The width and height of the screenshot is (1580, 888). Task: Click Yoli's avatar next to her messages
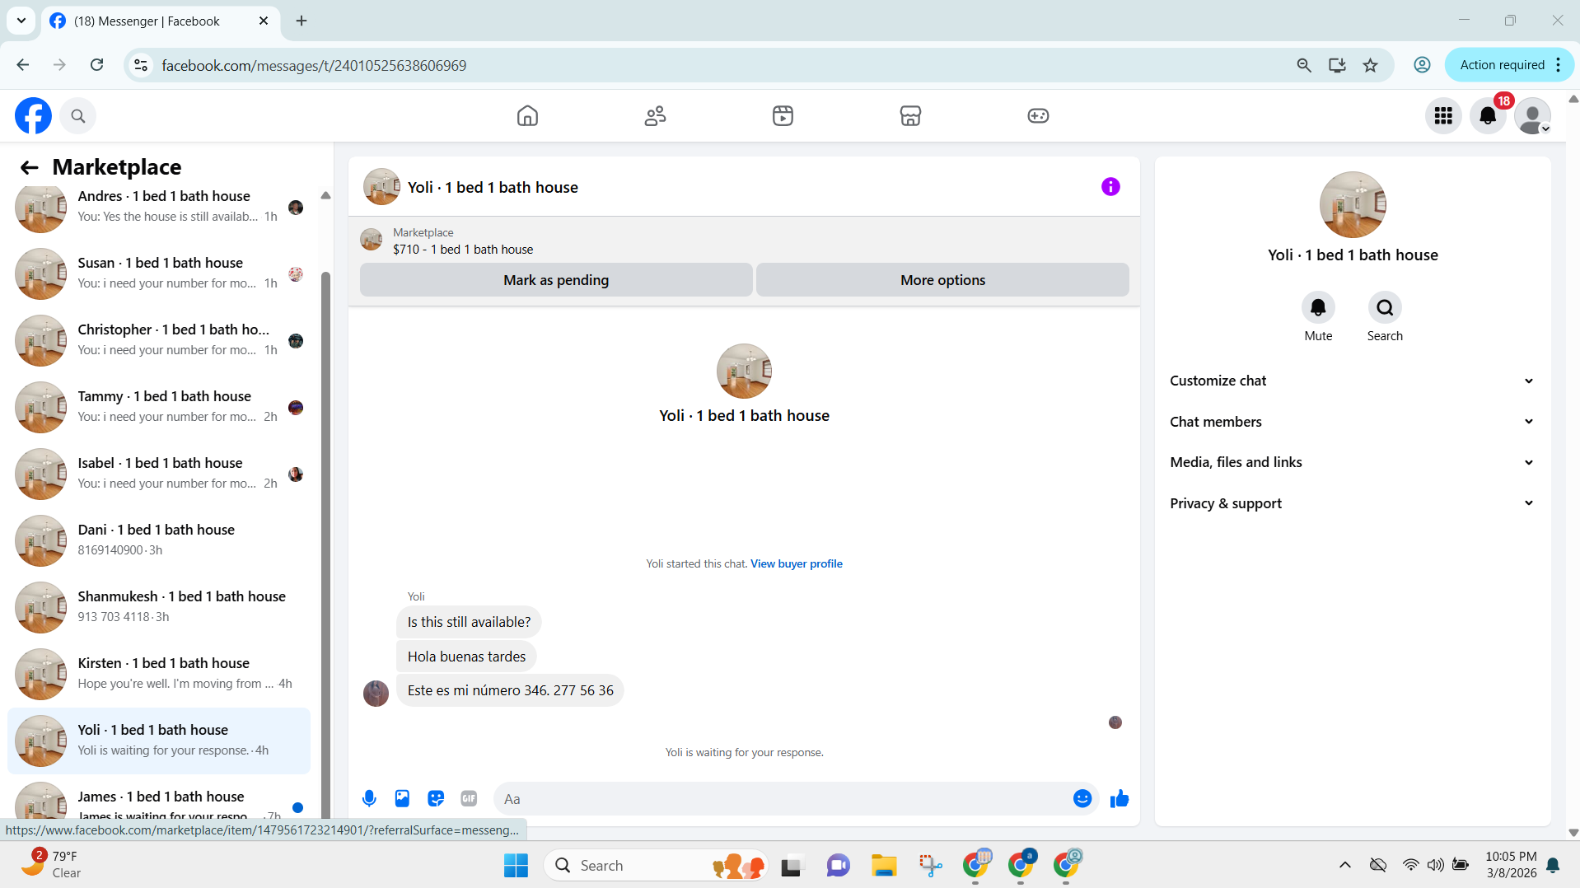point(376,693)
